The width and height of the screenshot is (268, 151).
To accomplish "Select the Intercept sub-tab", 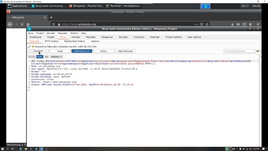I will [x=34, y=41].
